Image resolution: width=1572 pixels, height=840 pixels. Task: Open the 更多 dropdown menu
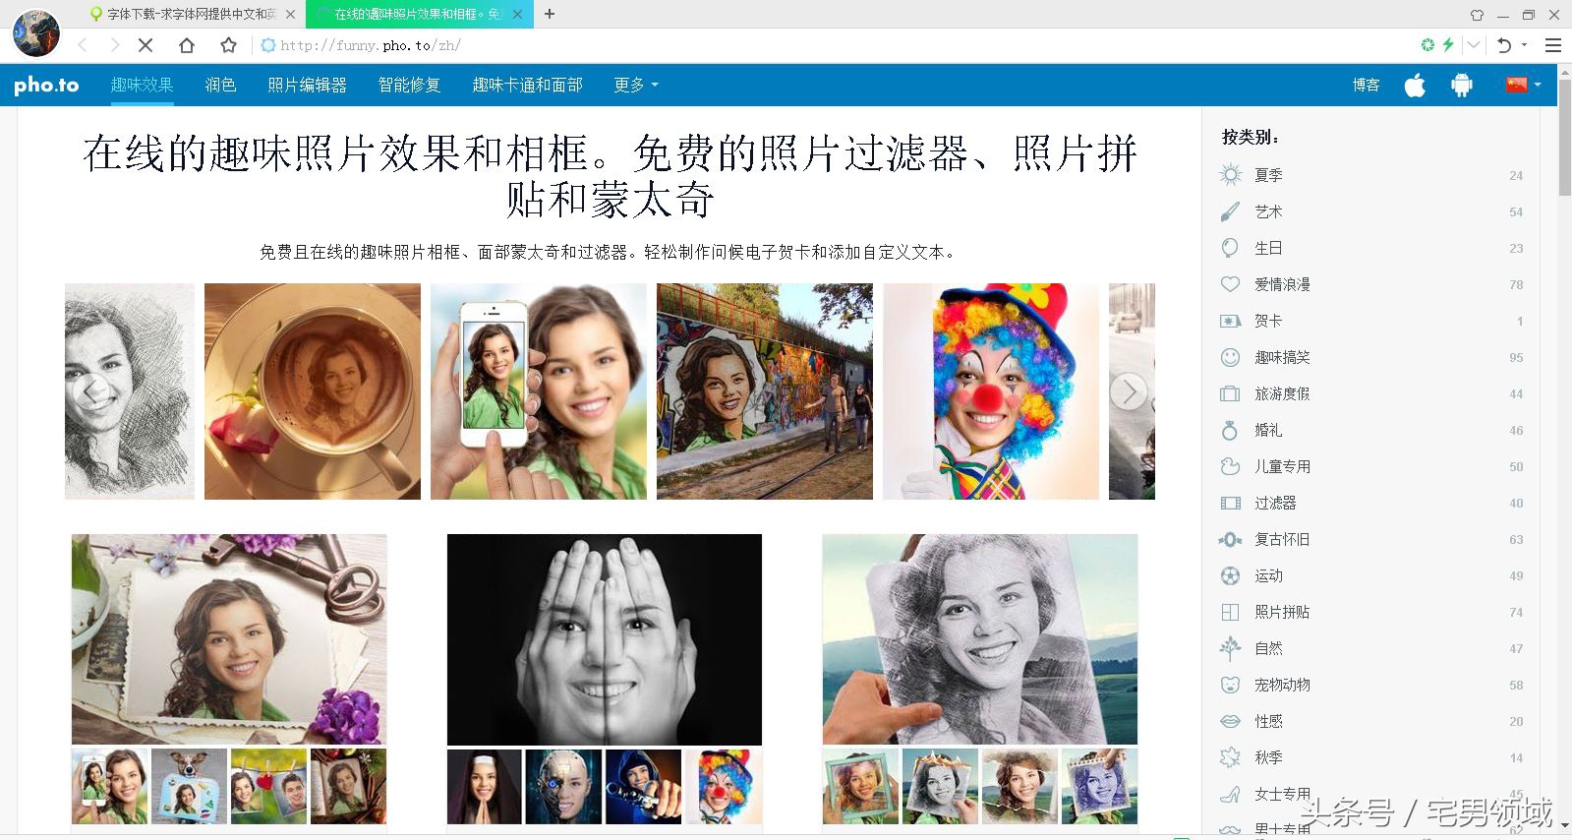click(x=635, y=86)
